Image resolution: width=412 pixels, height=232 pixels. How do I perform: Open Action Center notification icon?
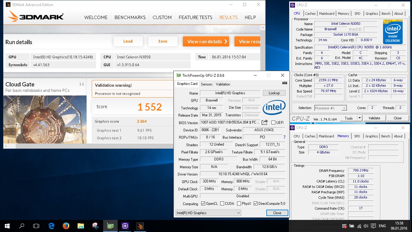373,226
